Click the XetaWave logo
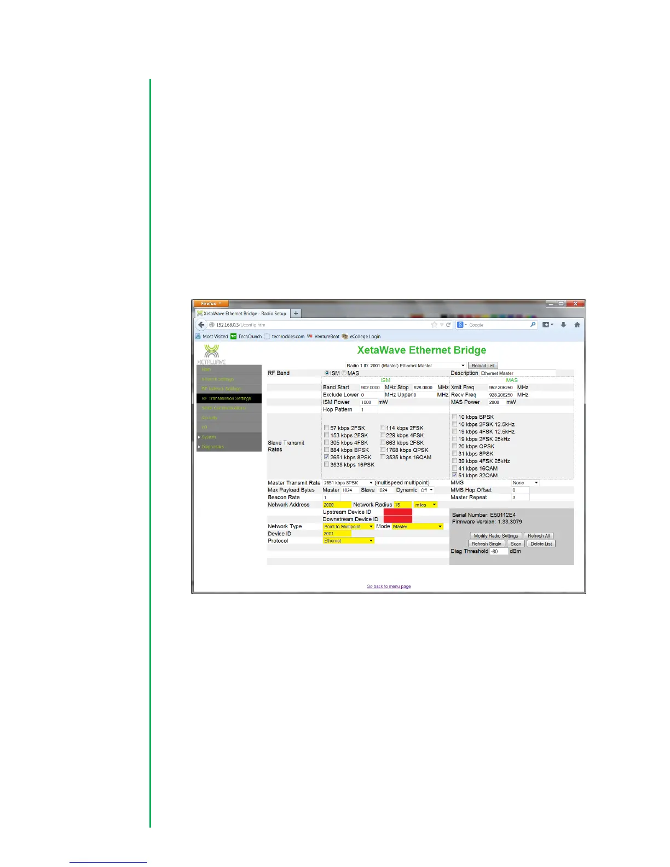The width and height of the screenshot is (670, 867). 211,354
